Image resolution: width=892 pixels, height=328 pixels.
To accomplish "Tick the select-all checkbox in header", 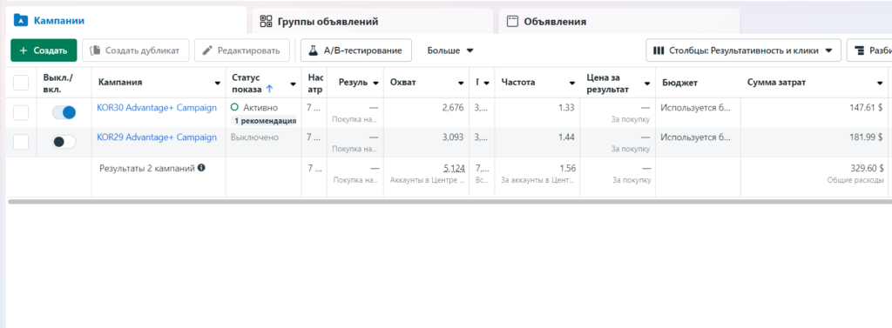I will (21, 83).
